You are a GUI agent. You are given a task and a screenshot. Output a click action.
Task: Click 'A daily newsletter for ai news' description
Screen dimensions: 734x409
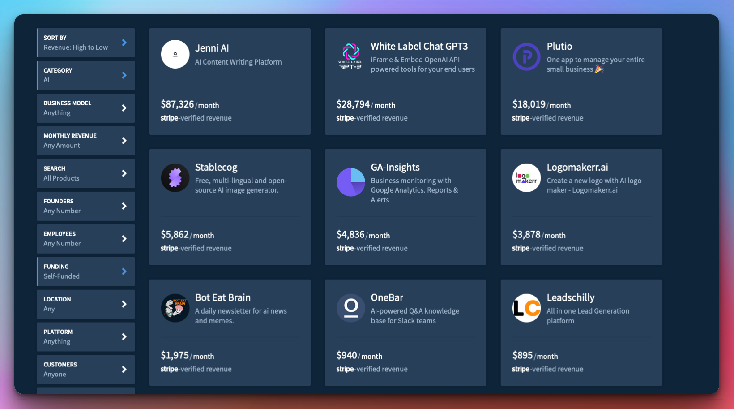241,316
